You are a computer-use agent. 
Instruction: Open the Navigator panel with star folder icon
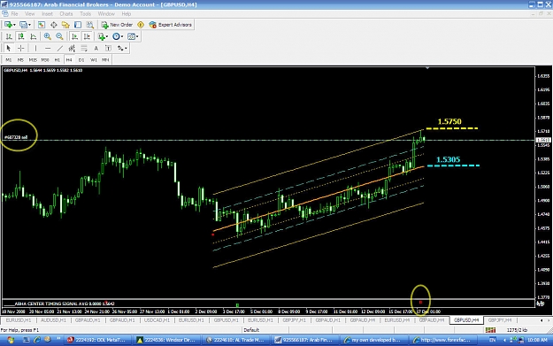pos(65,25)
